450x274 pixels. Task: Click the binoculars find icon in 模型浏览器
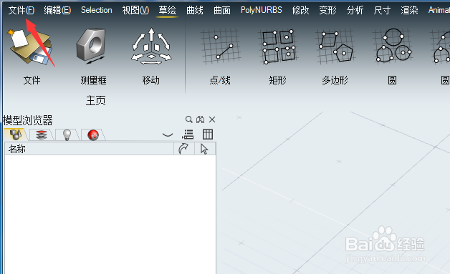pos(201,119)
